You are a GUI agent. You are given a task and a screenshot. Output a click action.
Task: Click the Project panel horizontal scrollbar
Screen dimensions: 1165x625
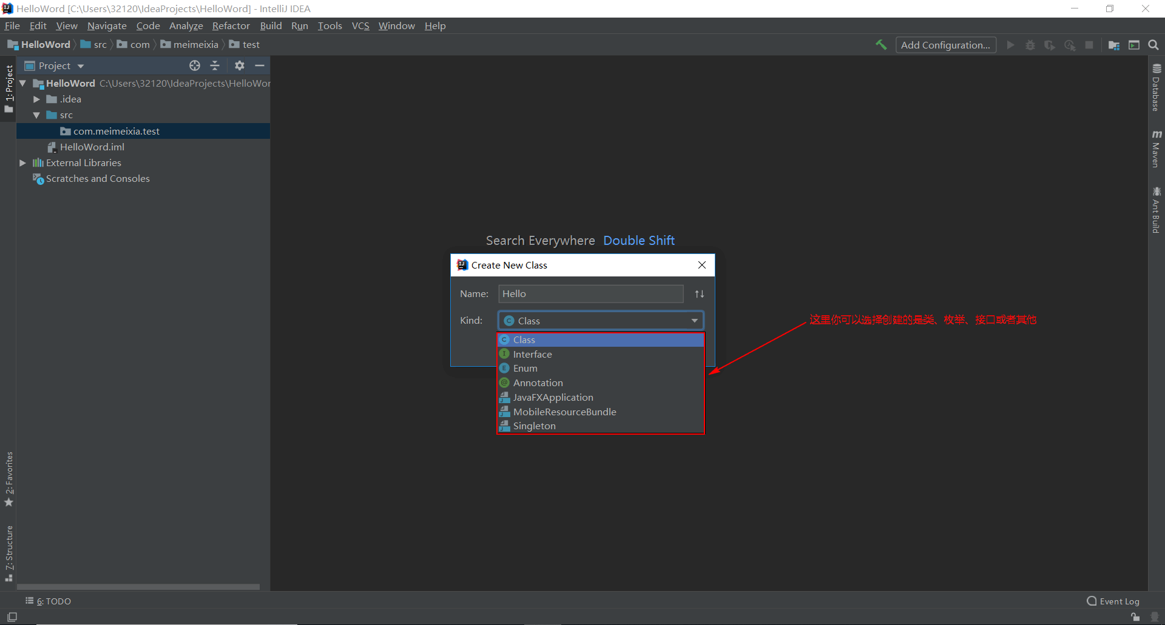pyautogui.click(x=138, y=587)
